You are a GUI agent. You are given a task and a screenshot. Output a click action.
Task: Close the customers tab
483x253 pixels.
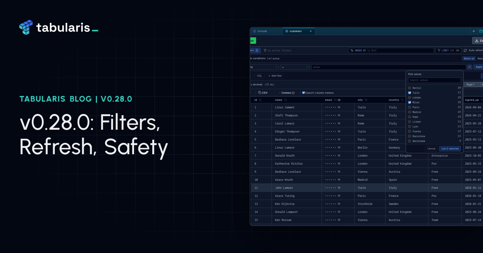coord(311,31)
